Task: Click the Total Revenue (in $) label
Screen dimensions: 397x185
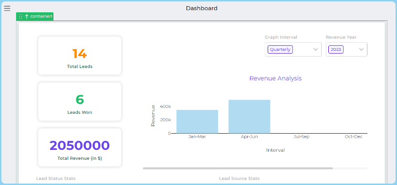Action: [80, 158]
